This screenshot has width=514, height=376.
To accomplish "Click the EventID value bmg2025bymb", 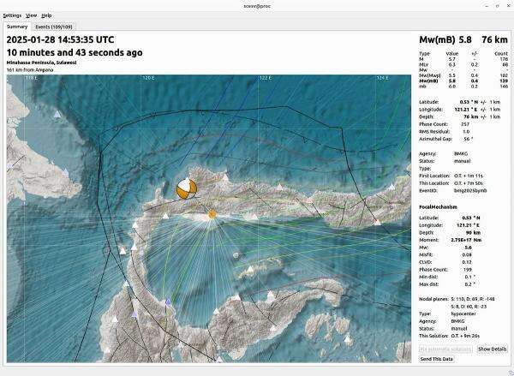I will [470, 190].
